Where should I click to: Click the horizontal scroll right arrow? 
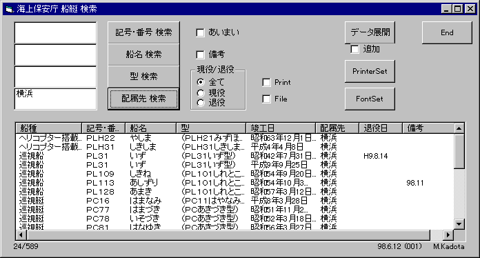point(448,235)
